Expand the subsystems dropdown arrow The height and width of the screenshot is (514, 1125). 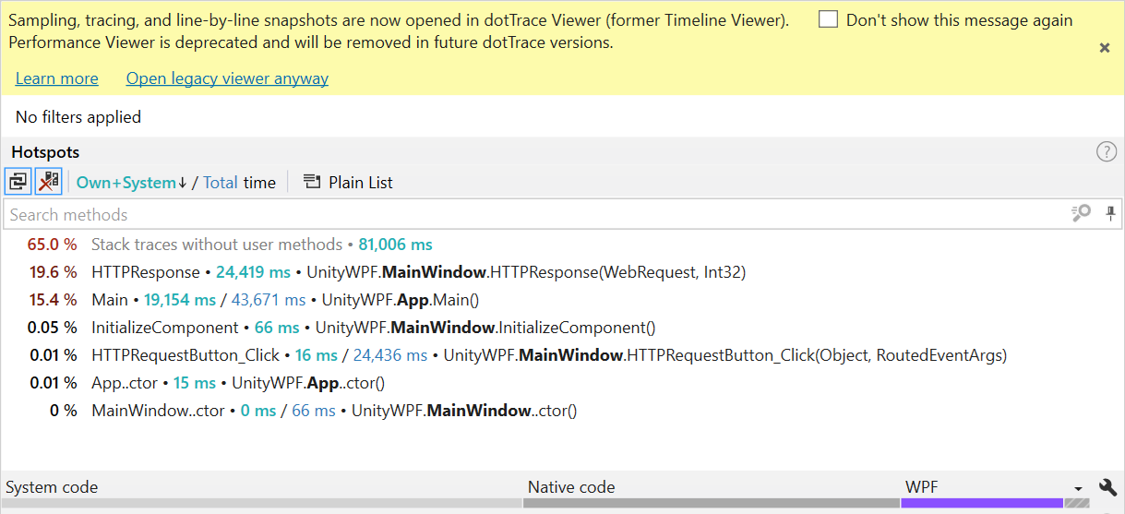click(x=1078, y=488)
